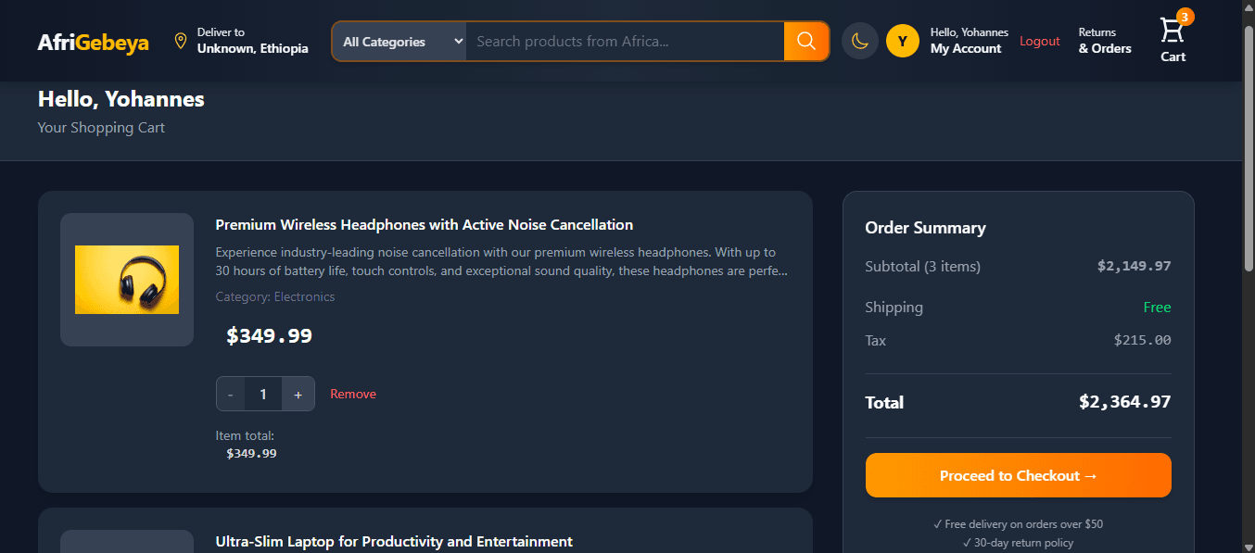Image resolution: width=1255 pixels, height=553 pixels.
Task: Open Returns & Orders
Action: tap(1105, 41)
